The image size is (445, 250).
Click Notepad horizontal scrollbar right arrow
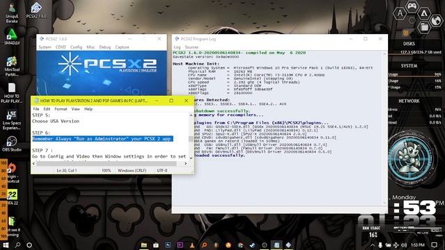[186, 164]
